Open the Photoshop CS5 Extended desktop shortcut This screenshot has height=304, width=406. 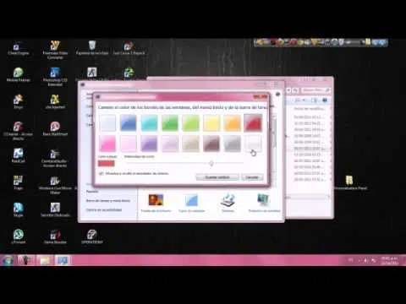55,77
